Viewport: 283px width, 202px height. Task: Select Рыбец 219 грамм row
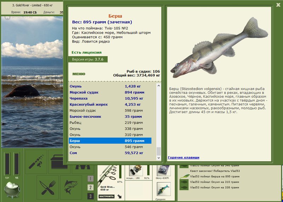point(110,122)
